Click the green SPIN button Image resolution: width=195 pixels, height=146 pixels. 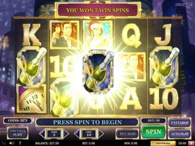click(x=153, y=132)
